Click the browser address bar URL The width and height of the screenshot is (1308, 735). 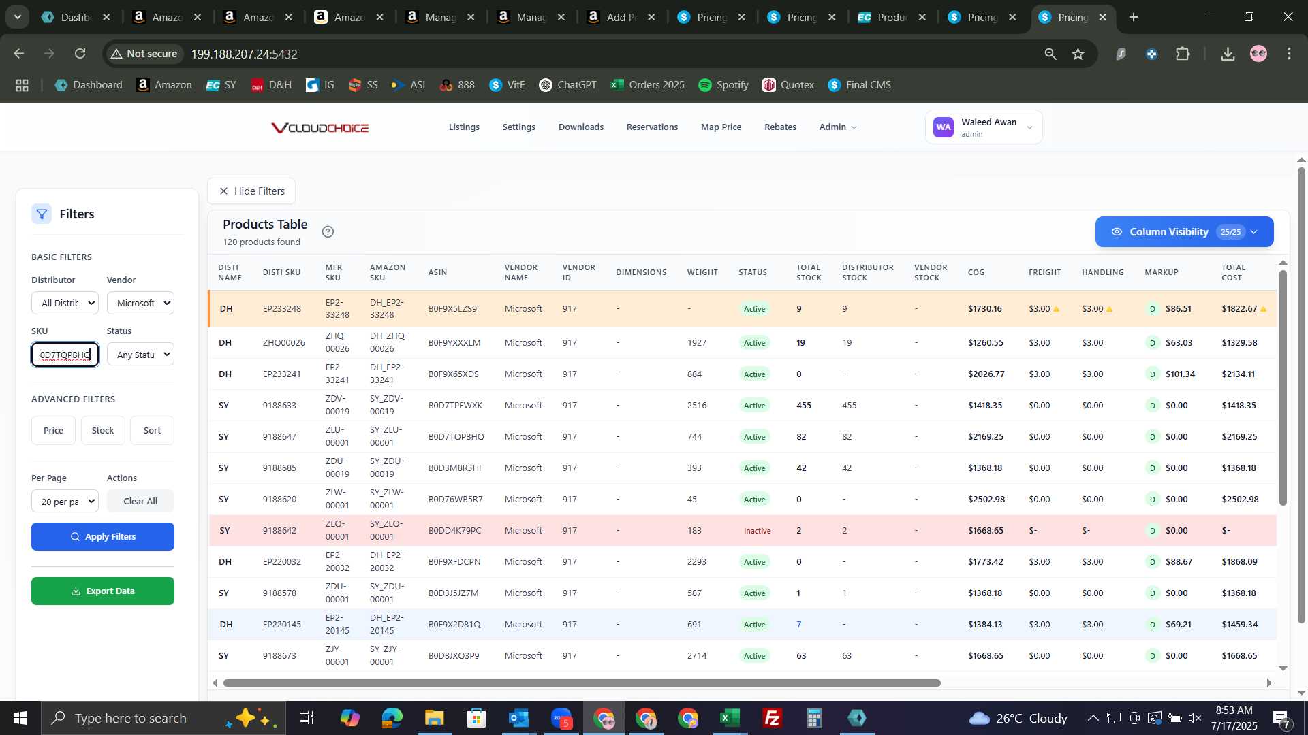pyautogui.click(x=244, y=54)
